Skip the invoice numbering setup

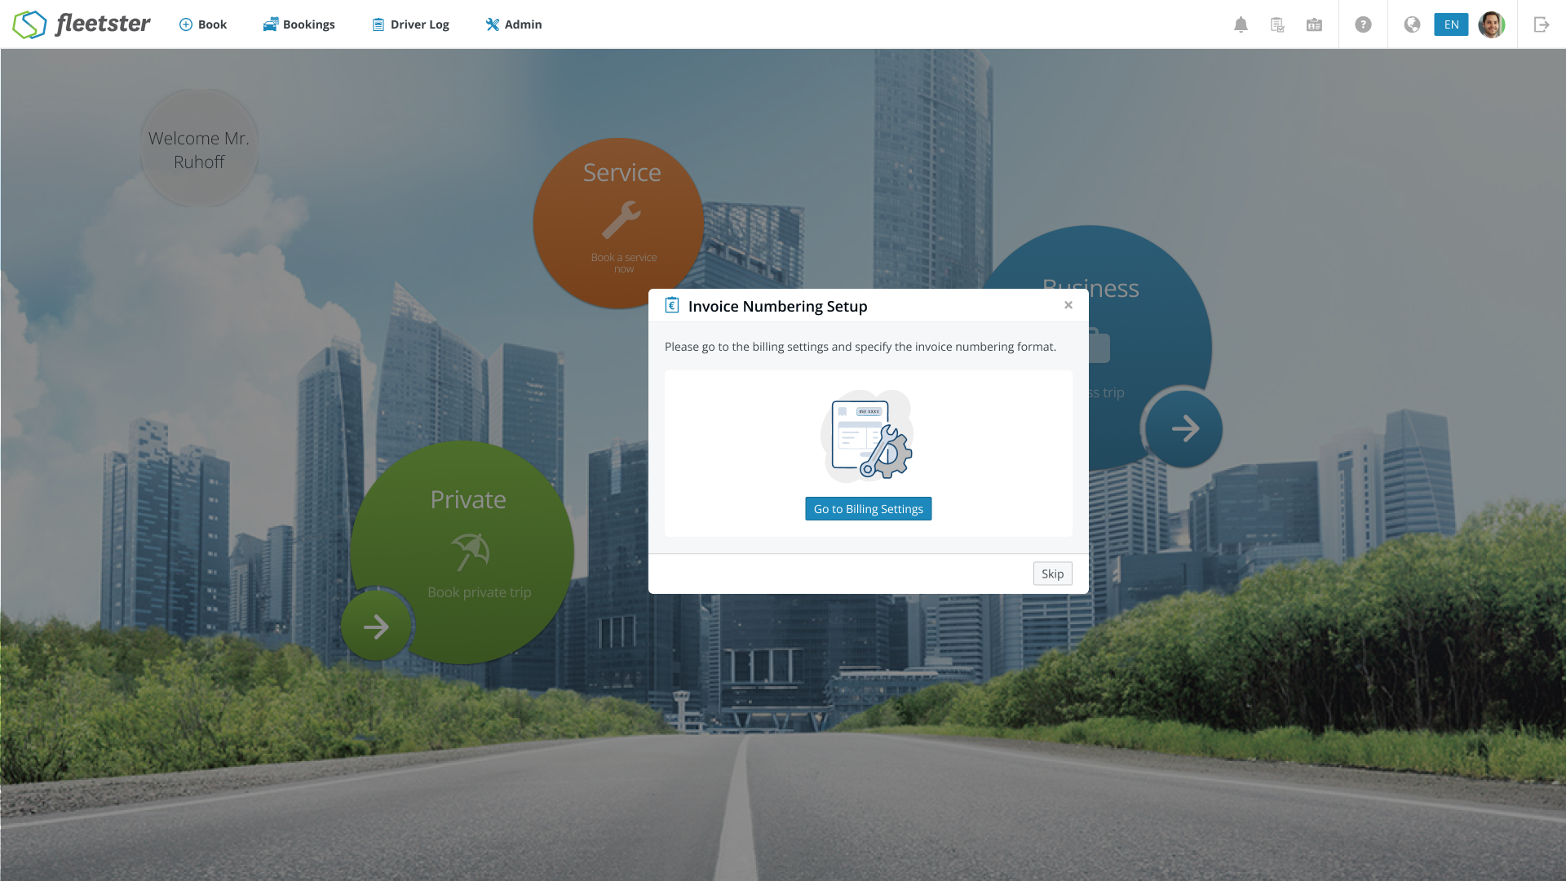pos(1053,573)
